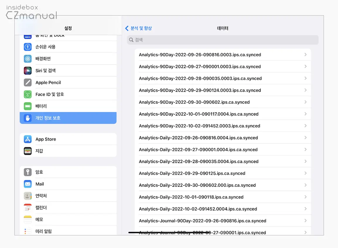Click the Mail envelope icon

pos(28,184)
